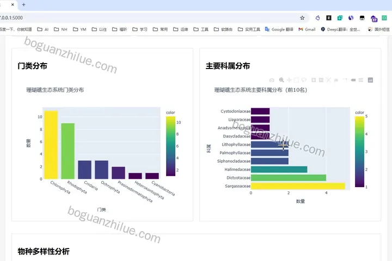Click Zoom Out minus-square modebar icon
The width and height of the screenshot is (392, 261).
coord(321,80)
